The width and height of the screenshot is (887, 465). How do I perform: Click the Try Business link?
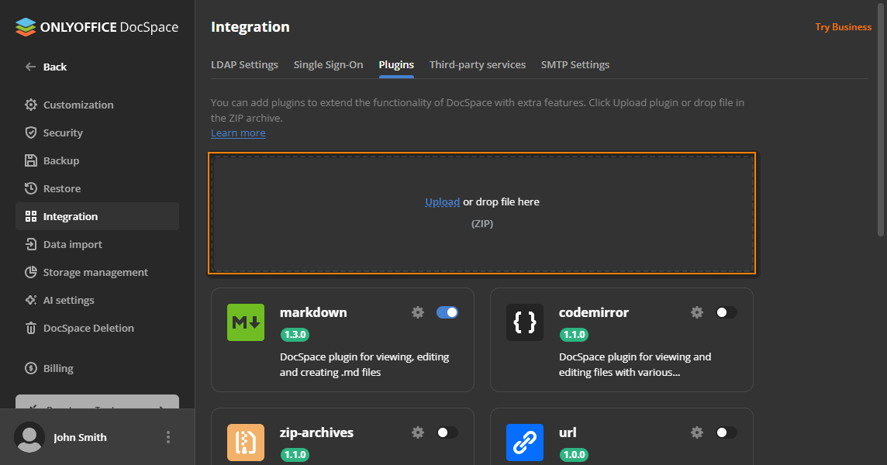click(843, 26)
